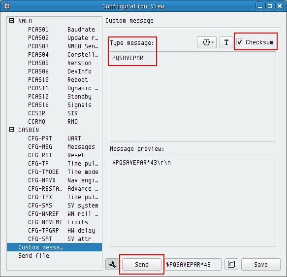Toggle the Checksum checkbox
This screenshot has width=287, height=277.
pyautogui.click(x=240, y=42)
